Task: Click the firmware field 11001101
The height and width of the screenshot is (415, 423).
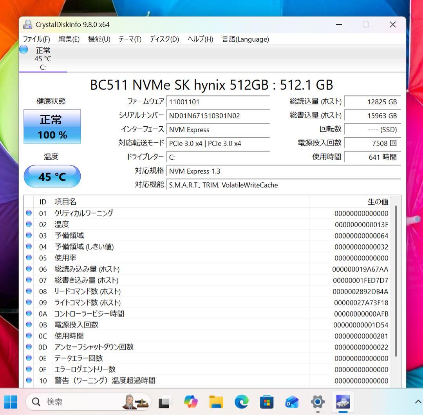Action: coord(218,102)
